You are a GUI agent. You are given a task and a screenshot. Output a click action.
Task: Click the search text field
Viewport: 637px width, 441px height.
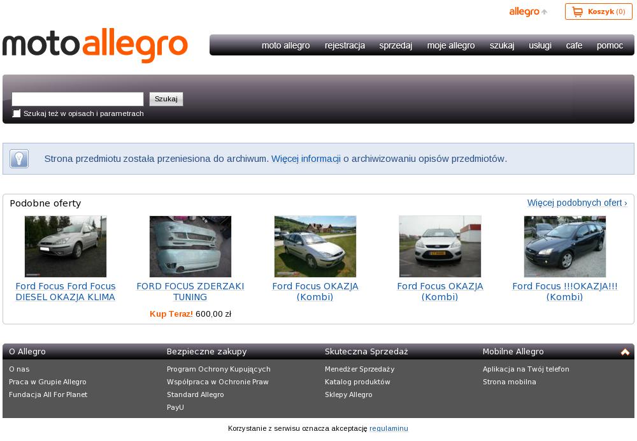(x=78, y=99)
